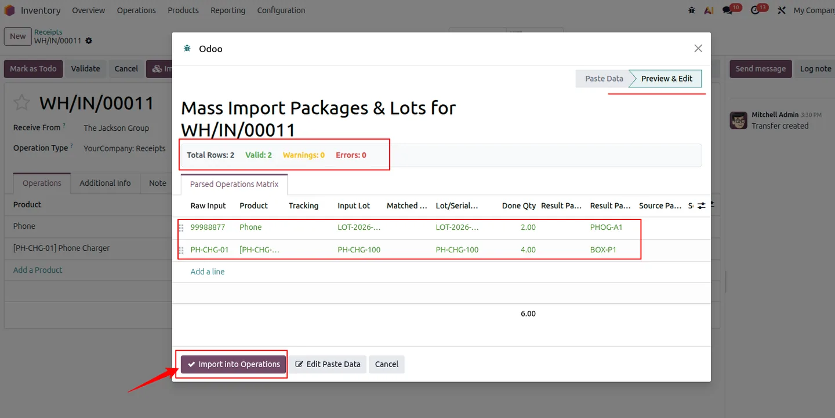The width and height of the screenshot is (835, 418).
Task: Close the Odoo dialog with the X
Action: tap(698, 49)
